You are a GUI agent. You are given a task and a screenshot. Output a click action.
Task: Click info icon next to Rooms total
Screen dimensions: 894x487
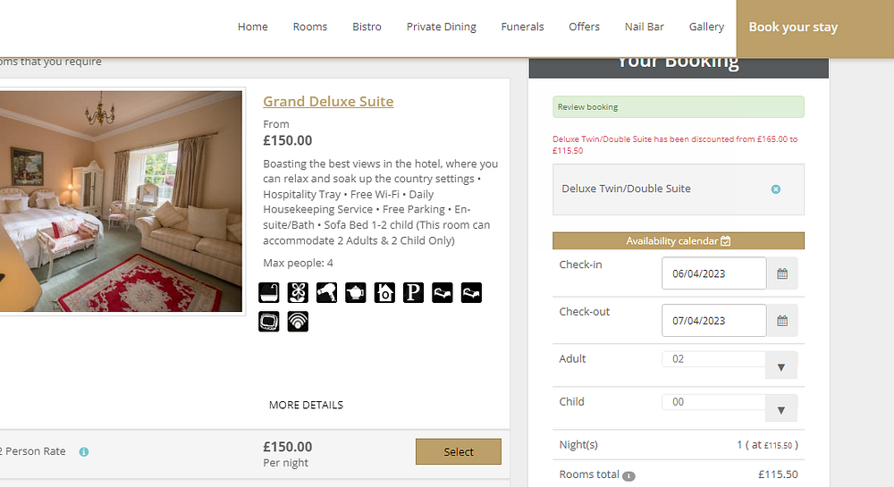pos(628,475)
